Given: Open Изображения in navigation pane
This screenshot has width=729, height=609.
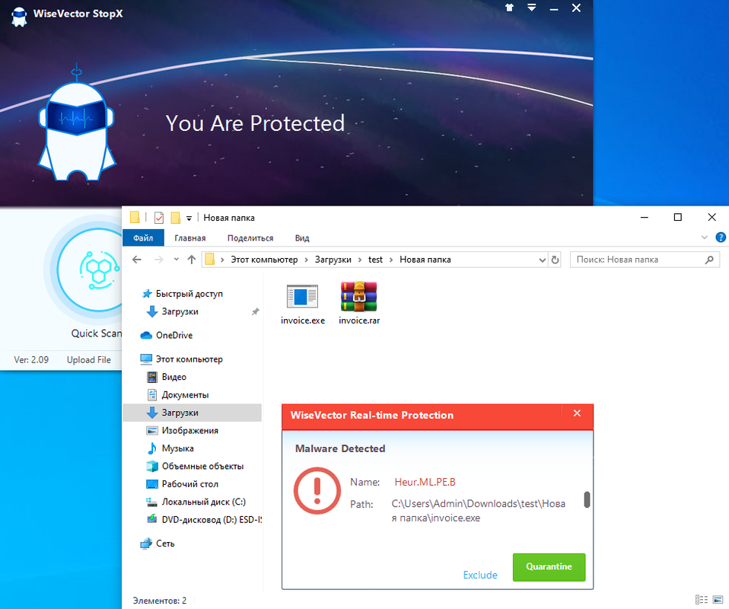Looking at the screenshot, I should pyautogui.click(x=189, y=430).
